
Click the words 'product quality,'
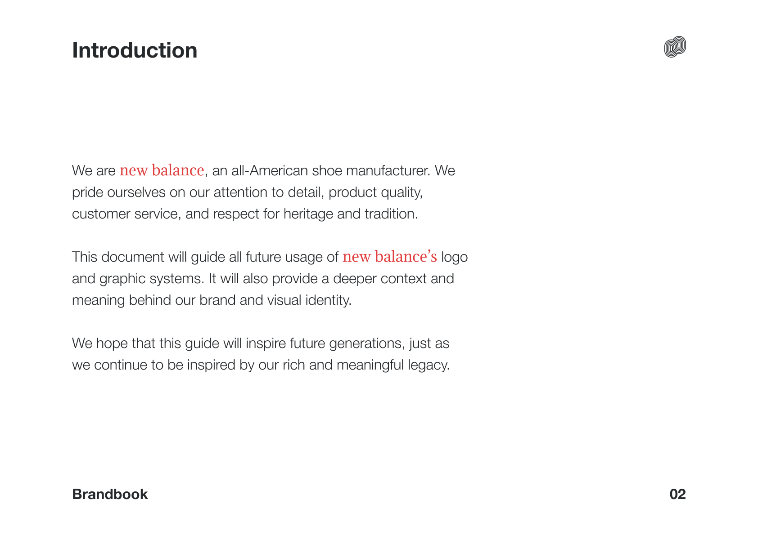[376, 192]
